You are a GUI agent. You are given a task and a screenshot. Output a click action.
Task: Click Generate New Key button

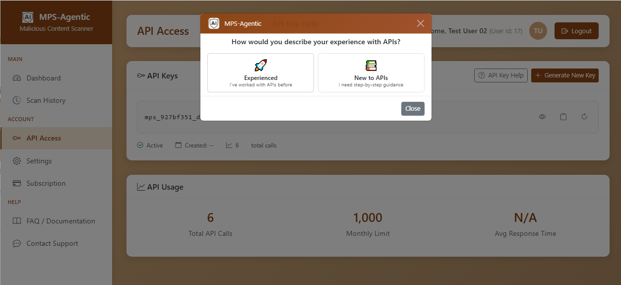click(x=565, y=75)
